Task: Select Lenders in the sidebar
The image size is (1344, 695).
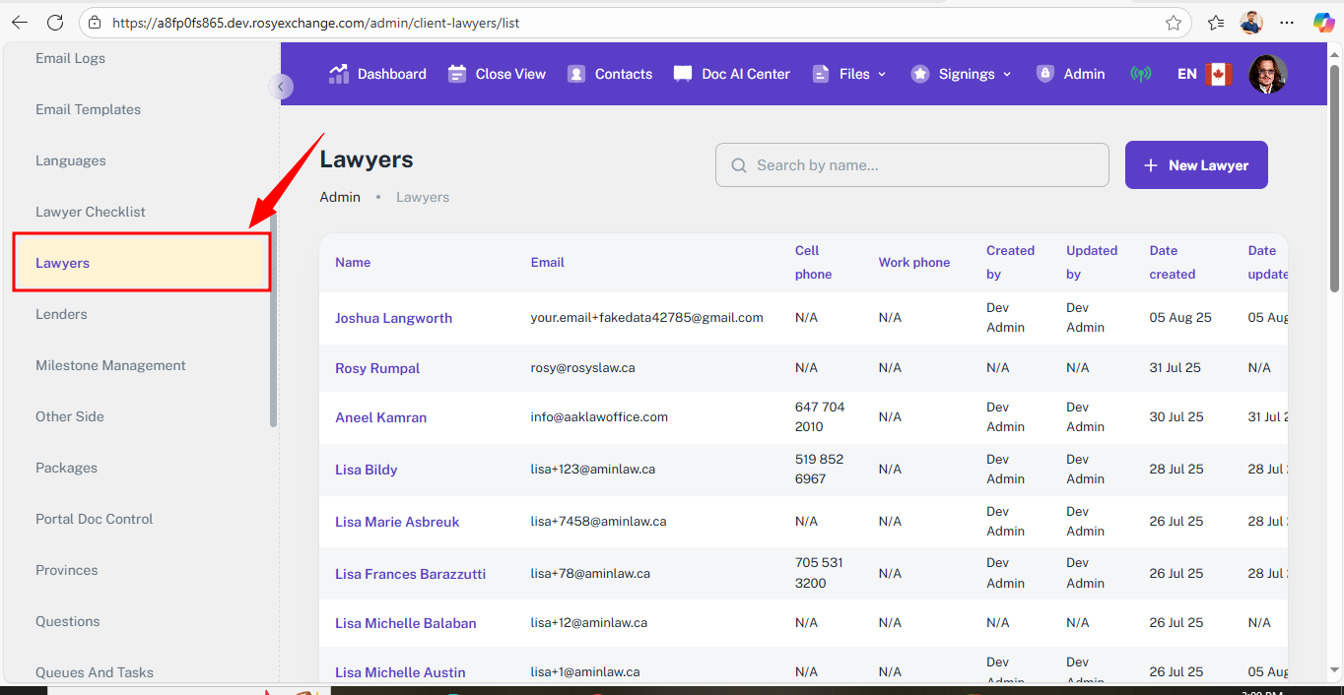Action: pyautogui.click(x=61, y=314)
